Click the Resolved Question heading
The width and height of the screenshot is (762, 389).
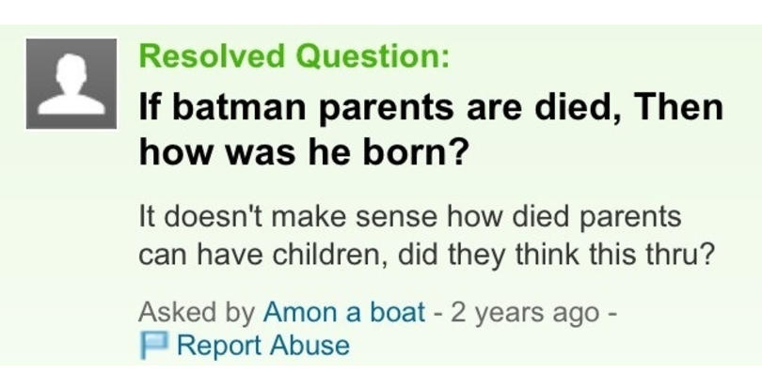click(294, 55)
